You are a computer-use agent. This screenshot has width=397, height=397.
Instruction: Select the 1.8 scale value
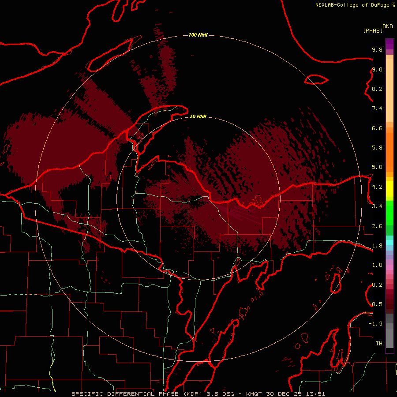[377, 246]
